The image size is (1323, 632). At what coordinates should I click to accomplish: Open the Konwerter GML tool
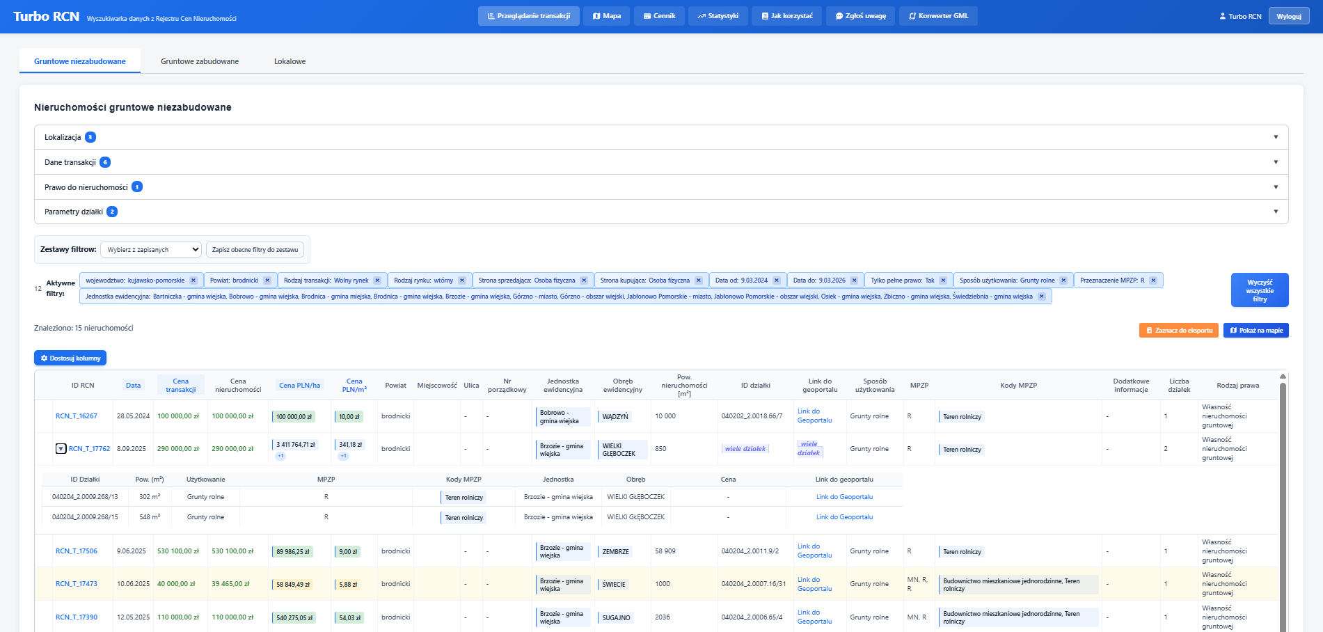click(938, 16)
